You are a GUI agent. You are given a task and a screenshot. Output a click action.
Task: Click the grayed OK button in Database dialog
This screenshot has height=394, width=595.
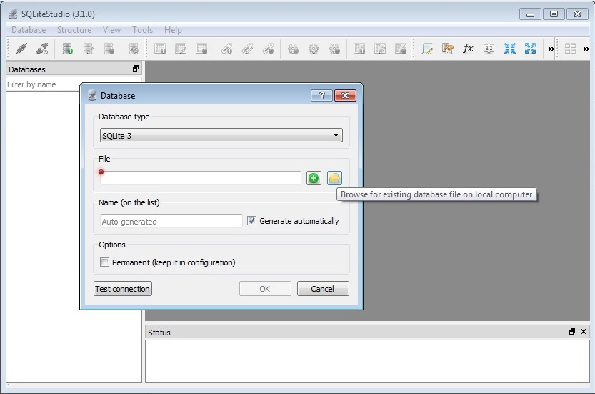(265, 289)
